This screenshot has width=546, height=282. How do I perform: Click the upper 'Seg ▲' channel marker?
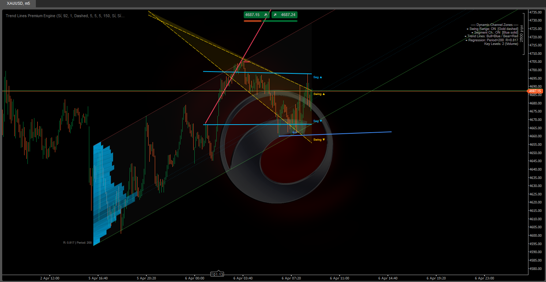(x=318, y=77)
